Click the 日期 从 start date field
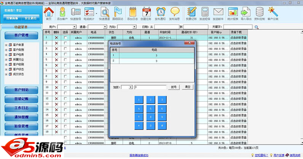Screen dimensions: 303x159 coord(167,27)
